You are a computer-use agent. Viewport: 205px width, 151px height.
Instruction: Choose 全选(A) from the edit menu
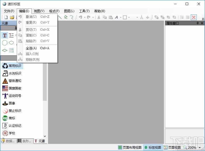(37, 48)
